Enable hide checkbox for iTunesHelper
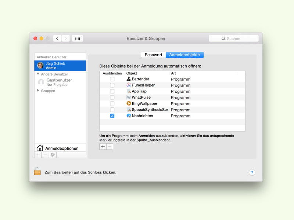The width and height of the screenshot is (294, 220). [112, 85]
